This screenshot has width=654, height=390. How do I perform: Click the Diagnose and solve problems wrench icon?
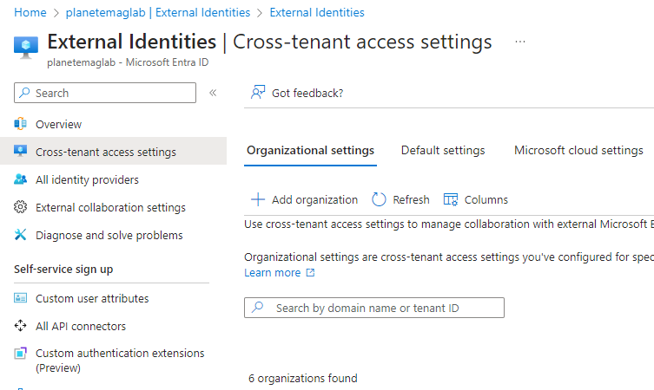point(21,235)
